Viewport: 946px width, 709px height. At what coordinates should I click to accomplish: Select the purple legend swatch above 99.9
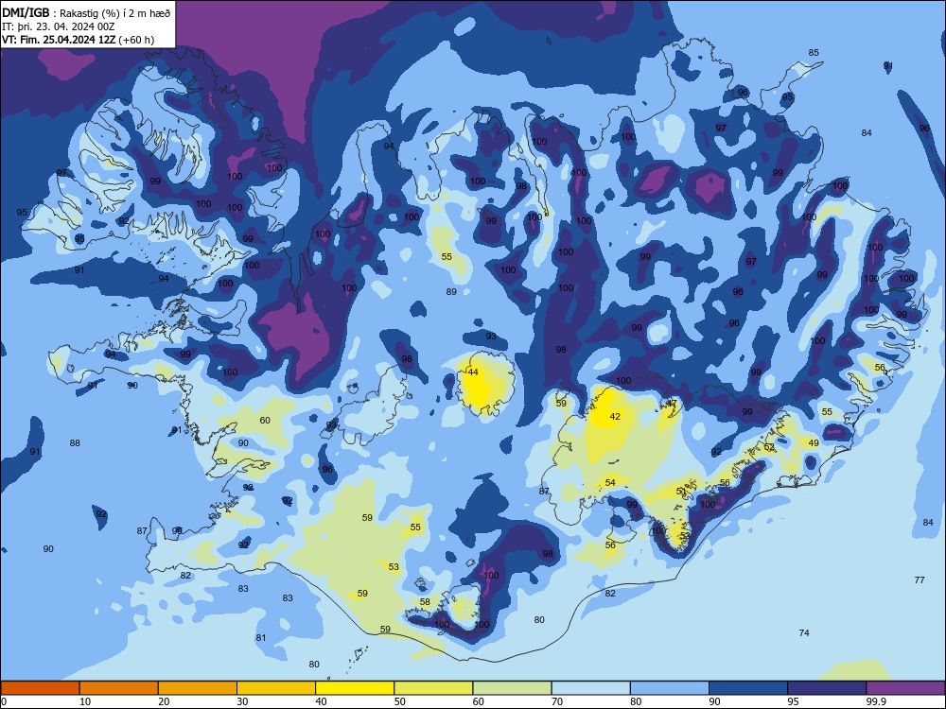[905, 688]
